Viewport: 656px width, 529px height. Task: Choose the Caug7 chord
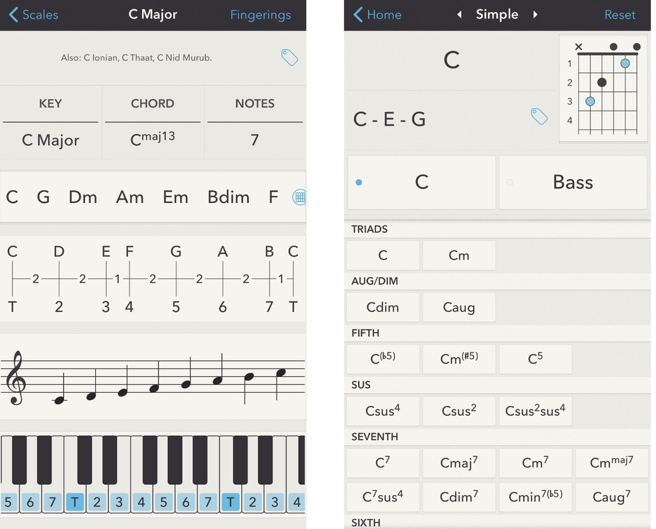[612, 497]
